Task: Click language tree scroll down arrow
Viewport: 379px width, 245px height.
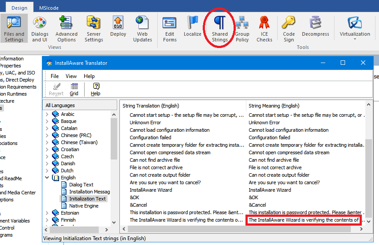Action: pos(114,222)
